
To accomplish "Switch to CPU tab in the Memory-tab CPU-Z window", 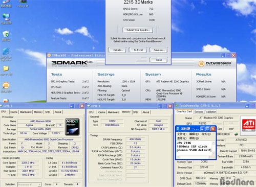I will pos(91,112).
